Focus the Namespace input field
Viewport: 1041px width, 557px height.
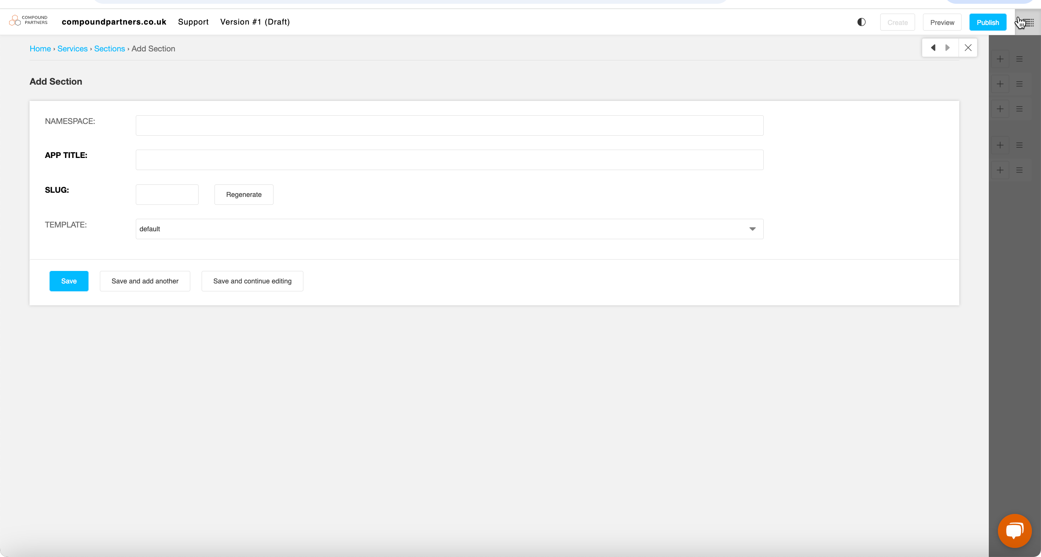tap(449, 125)
